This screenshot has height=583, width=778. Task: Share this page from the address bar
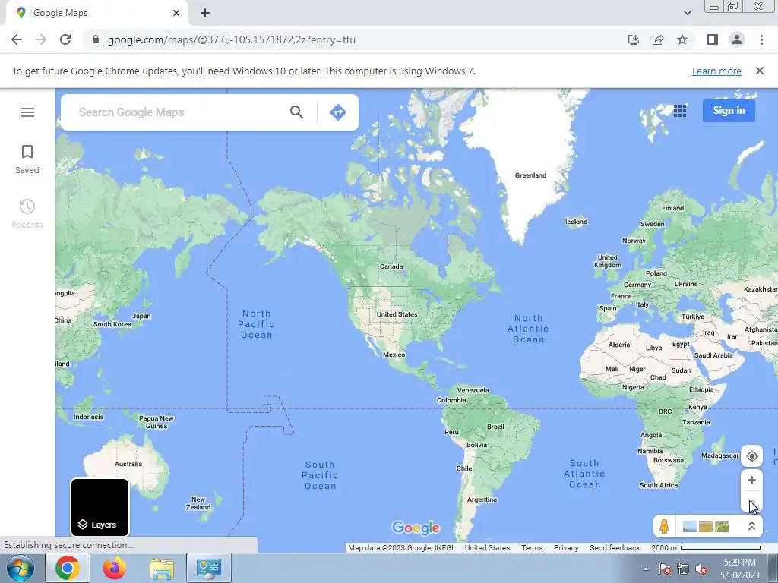click(x=658, y=39)
